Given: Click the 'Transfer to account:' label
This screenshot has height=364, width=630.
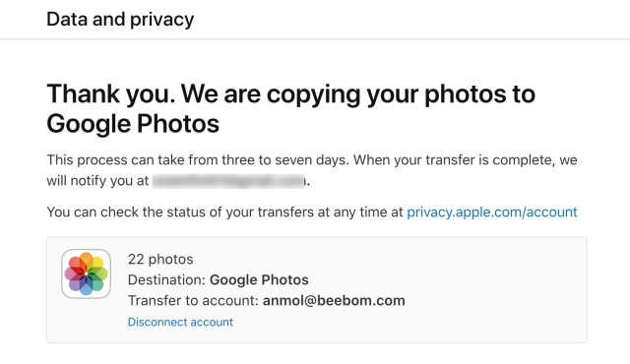Looking at the screenshot, I should (193, 301).
